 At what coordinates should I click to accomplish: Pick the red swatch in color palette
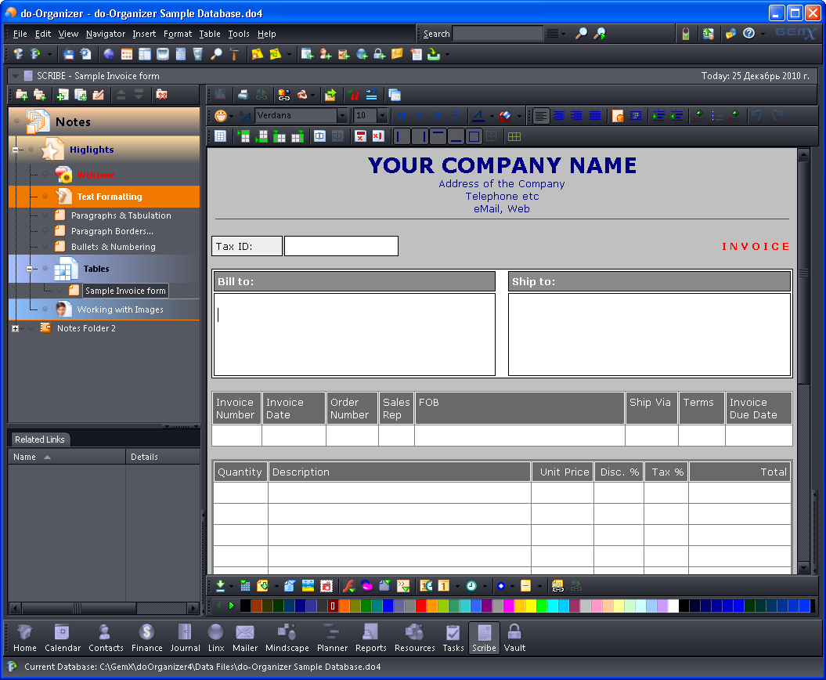(x=421, y=606)
